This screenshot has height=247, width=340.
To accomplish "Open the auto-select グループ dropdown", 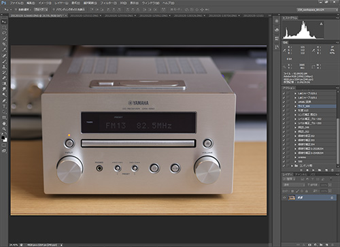I will 41,10.
